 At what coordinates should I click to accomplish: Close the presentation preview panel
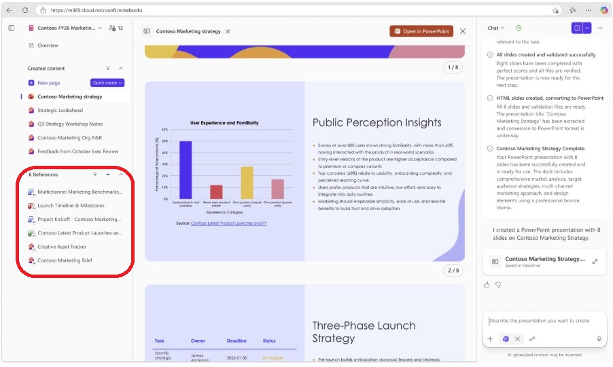coord(463,31)
